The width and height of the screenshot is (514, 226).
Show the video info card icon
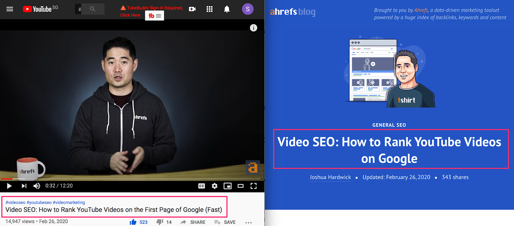[x=253, y=28]
